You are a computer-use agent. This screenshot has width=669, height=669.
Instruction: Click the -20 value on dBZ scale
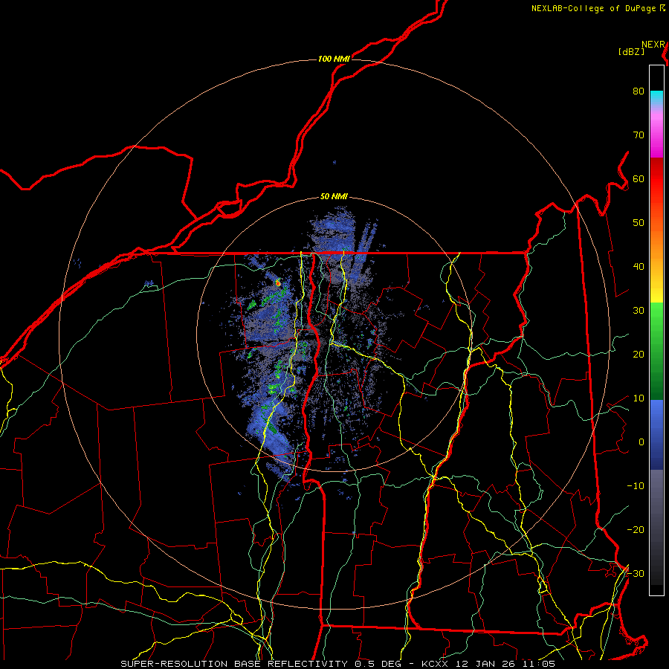coord(636,529)
